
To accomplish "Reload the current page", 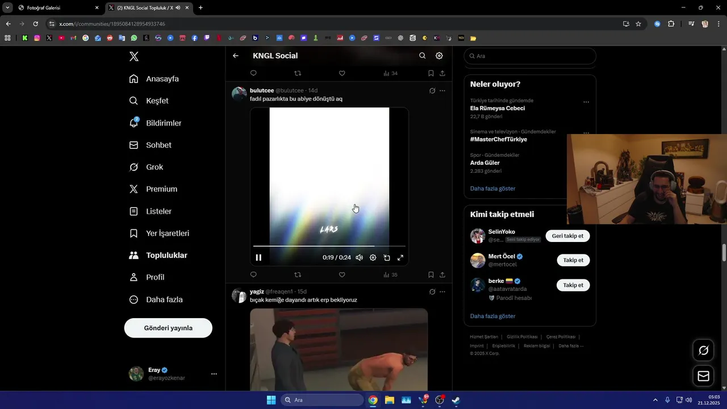I will point(35,24).
